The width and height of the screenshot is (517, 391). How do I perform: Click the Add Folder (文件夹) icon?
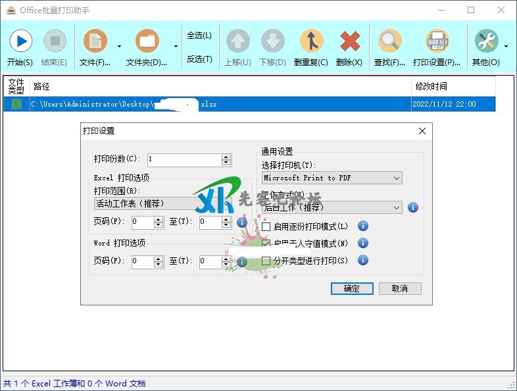point(147,41)
